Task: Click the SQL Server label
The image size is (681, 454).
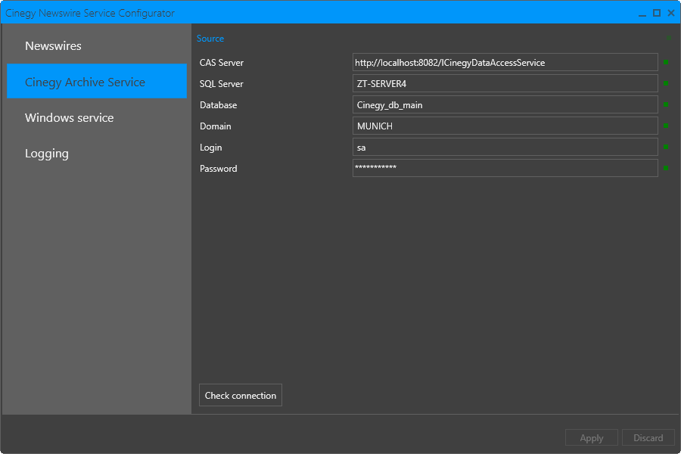Action: pos(221,84)
